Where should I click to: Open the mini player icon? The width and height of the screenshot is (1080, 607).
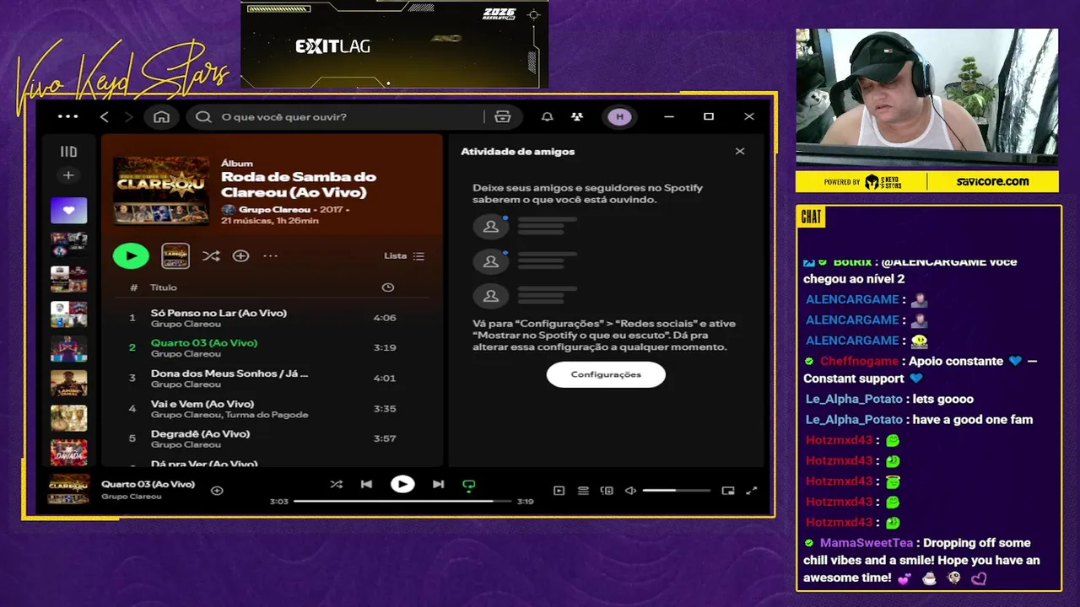click(x=728, y=491)
